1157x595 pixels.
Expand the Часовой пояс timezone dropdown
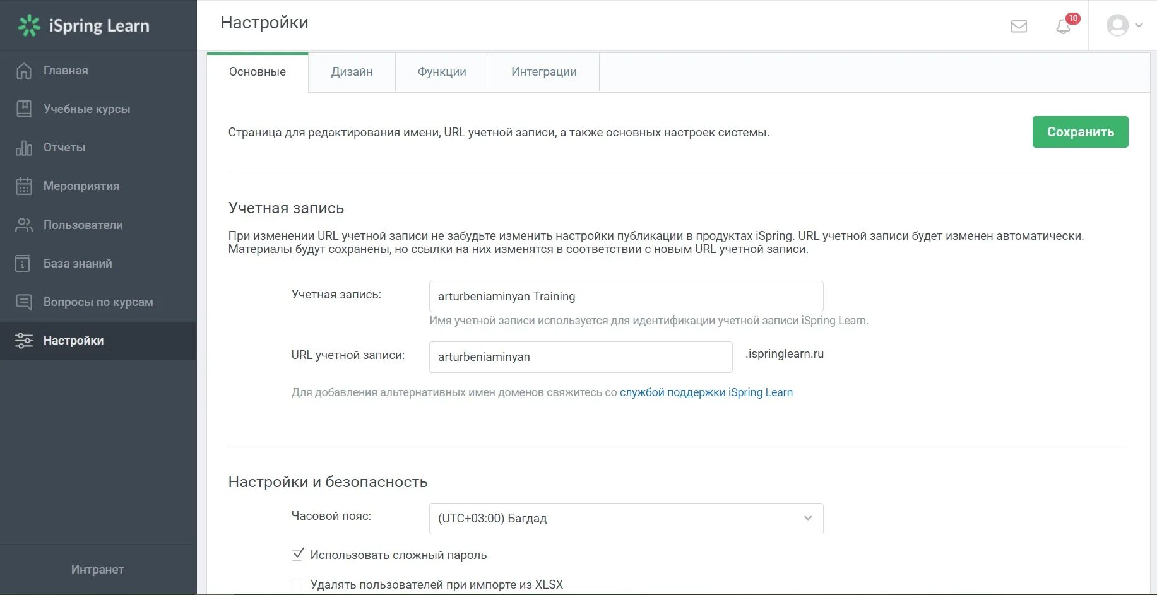coord(626,519)
